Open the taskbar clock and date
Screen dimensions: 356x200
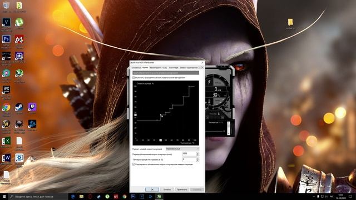[341, 197]
